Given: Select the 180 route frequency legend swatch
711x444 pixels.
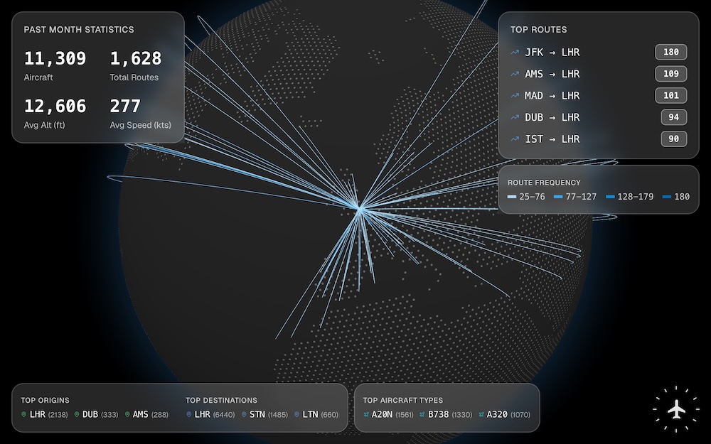Looking at the screenshot, I should pyautogui.click(x=667, y=197).
